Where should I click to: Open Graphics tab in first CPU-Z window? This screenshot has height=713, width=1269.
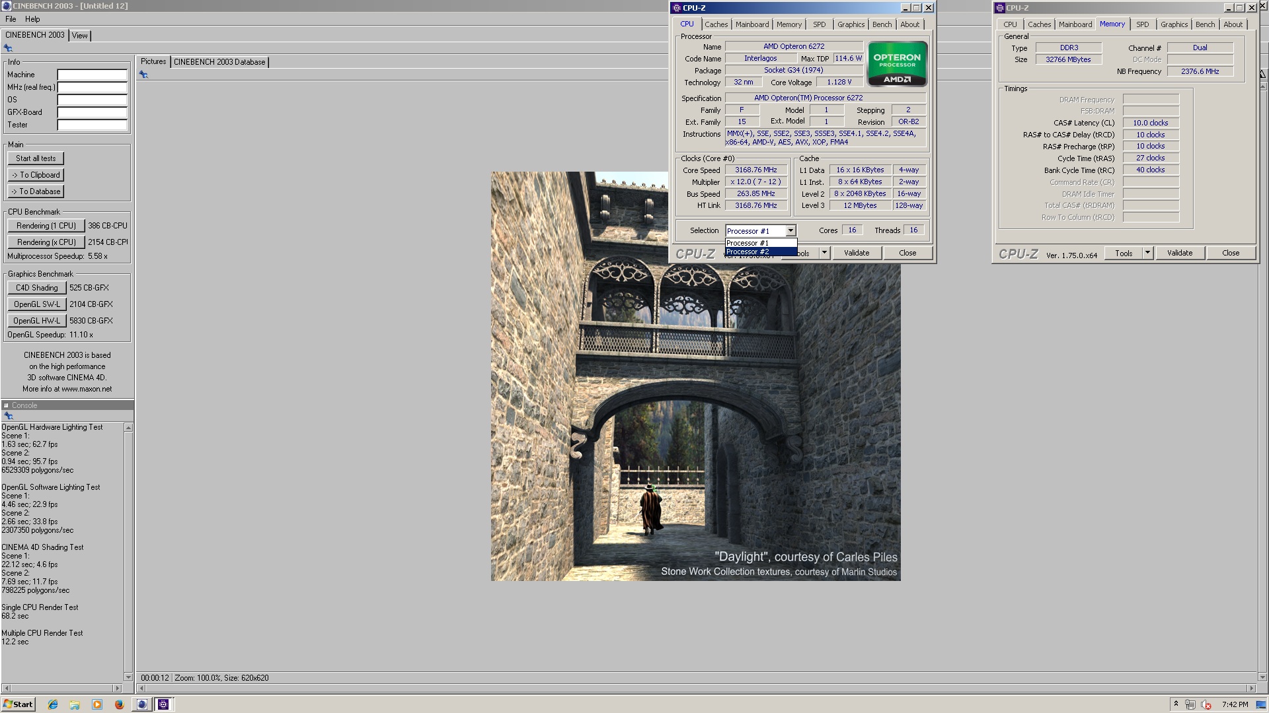pos(851,24)
